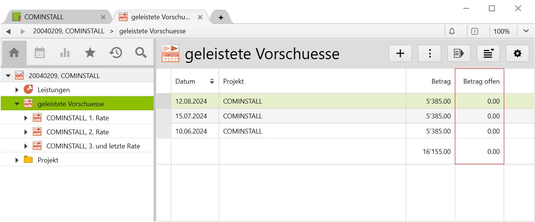
Task: Open the list view options dropdown
Action: (x=488, y=54)
